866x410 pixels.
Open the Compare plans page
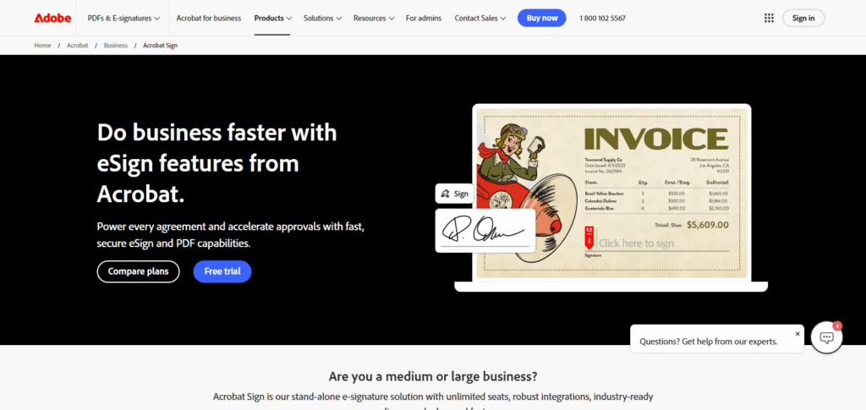138,271
